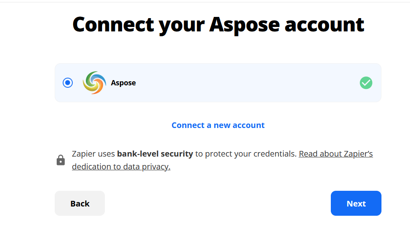This screenshot has height=225, width=410.
Task: Click the word Aspose in the heading
Action: tap(244, 24)
